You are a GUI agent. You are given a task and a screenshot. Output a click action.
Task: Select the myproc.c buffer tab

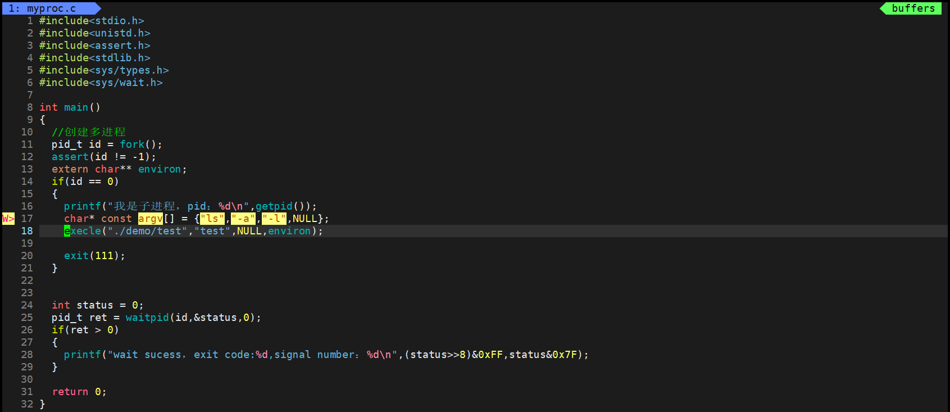pyautogui.click(x=51, y=8)
